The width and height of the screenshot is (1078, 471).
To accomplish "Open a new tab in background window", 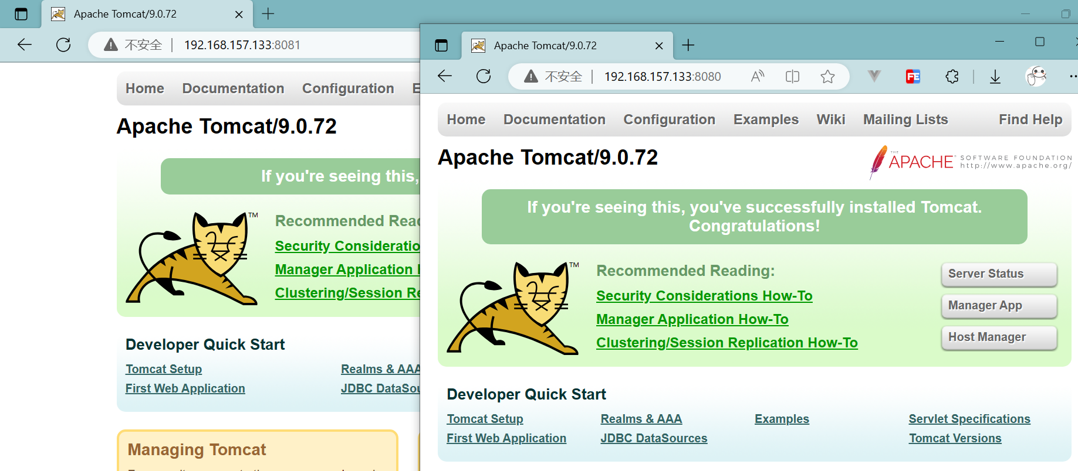I will coord(268,13).
